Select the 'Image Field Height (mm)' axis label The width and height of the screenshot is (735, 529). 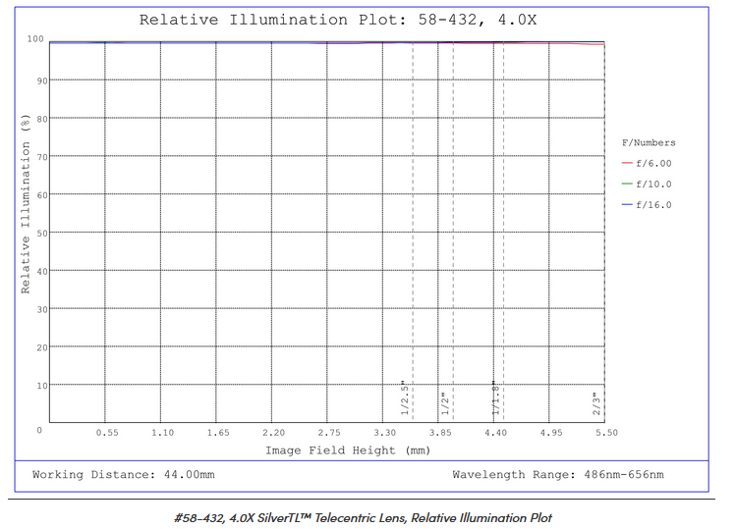[347, 450]
